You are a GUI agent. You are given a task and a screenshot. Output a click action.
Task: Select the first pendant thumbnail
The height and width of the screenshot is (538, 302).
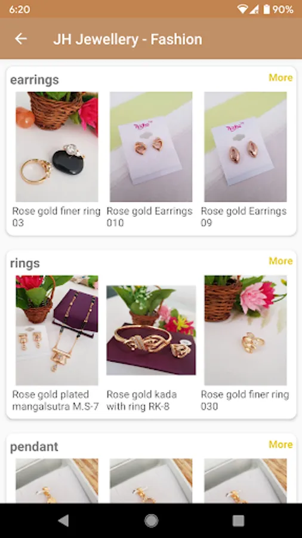point(57,481)
